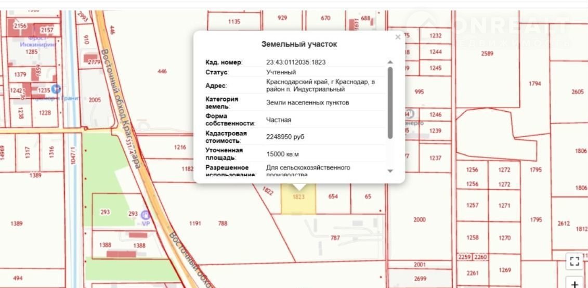Click scroll-up arrow in popup
Screen dimensions: 588x288
point(390,62)
